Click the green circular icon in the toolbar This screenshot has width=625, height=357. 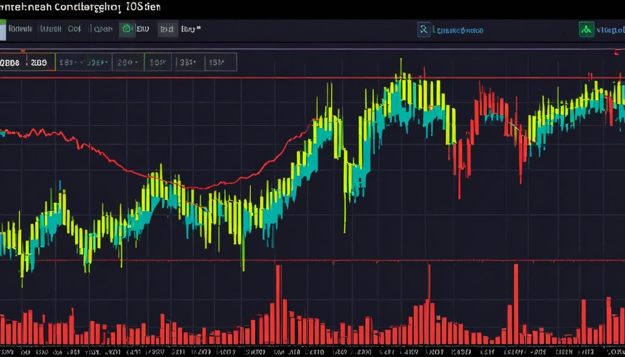126,29
